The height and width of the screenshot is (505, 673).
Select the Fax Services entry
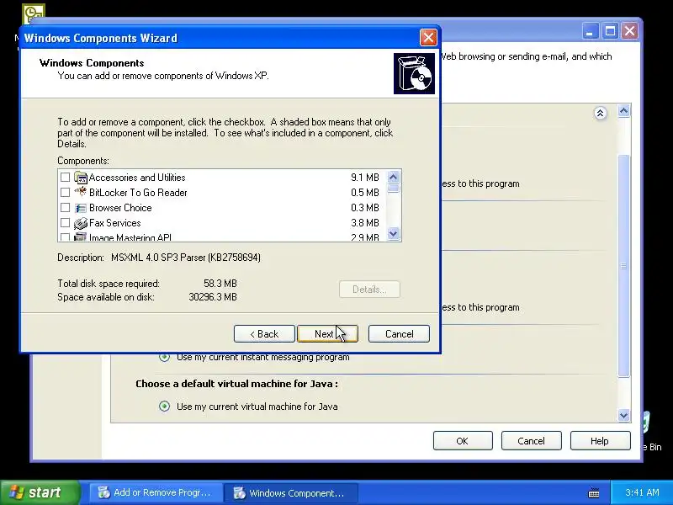tap(114, 223)
